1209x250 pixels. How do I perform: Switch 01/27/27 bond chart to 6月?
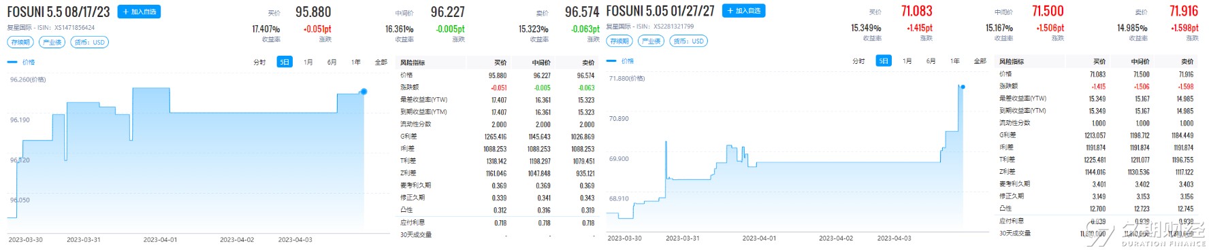point(931,61)
